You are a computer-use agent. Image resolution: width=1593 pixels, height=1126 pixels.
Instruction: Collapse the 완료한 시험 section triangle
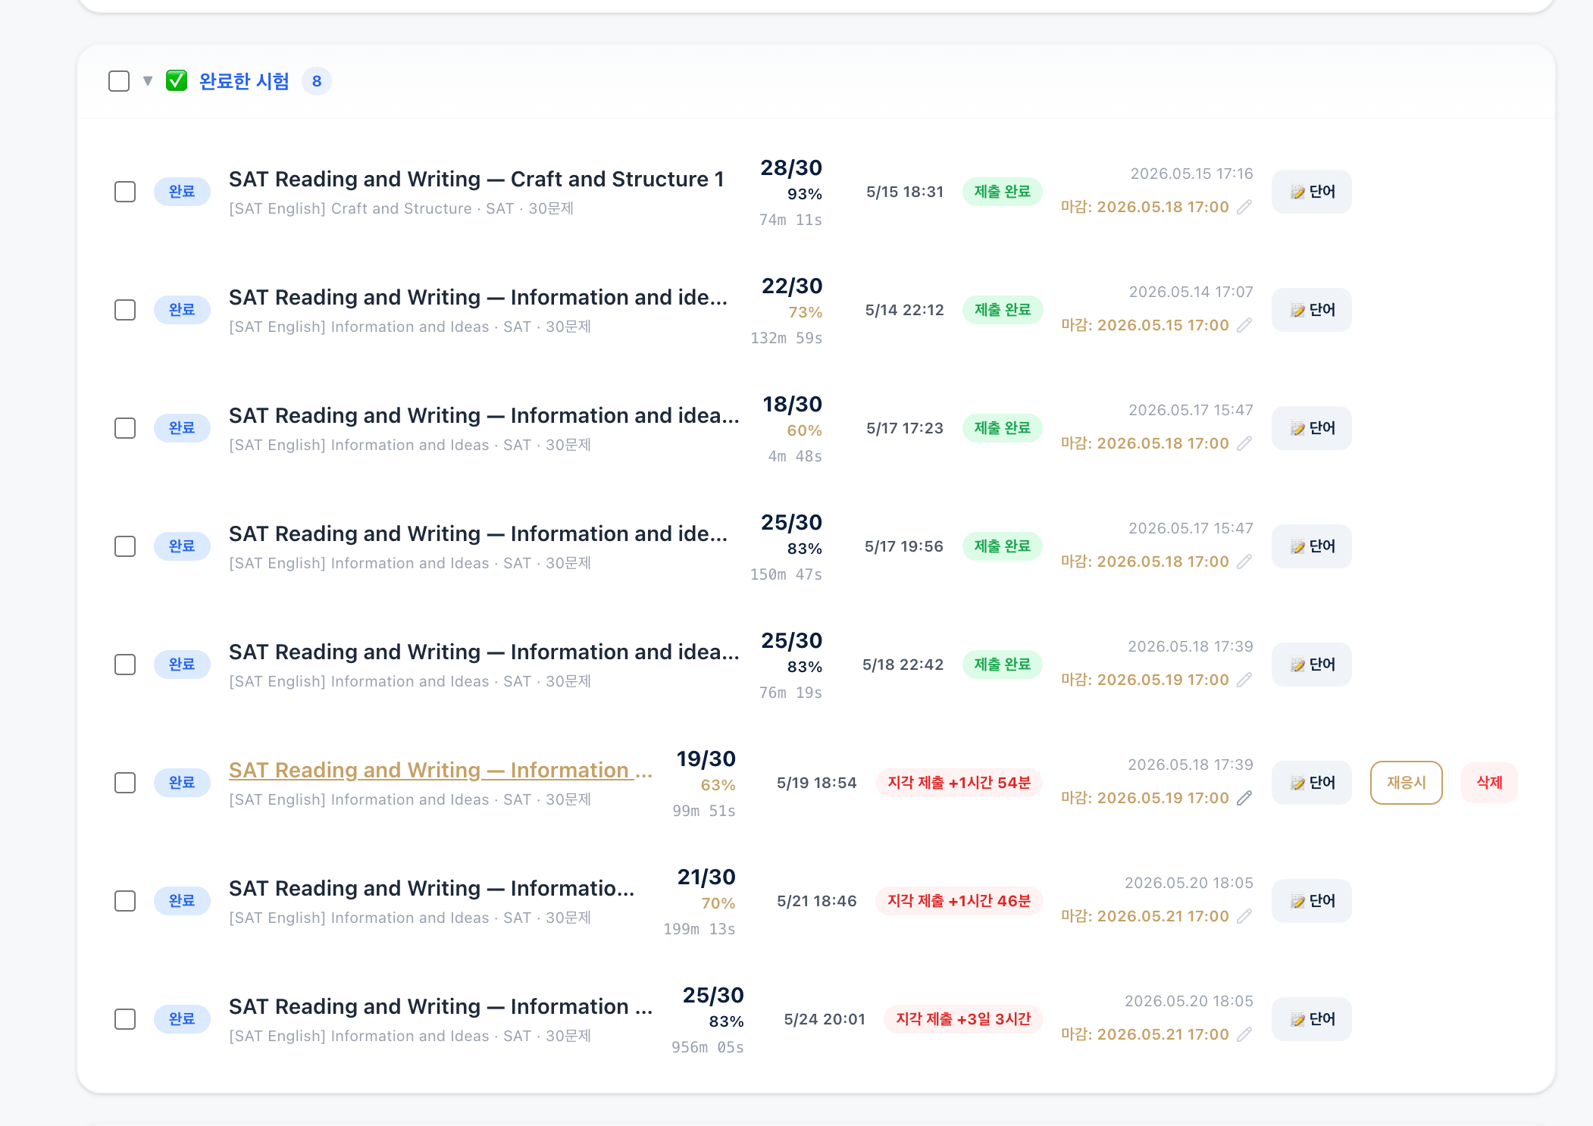tap(148, 81)
